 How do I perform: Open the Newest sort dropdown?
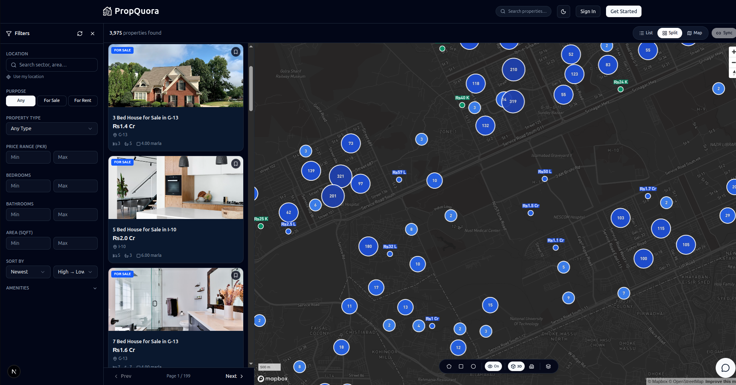point(28,272)
